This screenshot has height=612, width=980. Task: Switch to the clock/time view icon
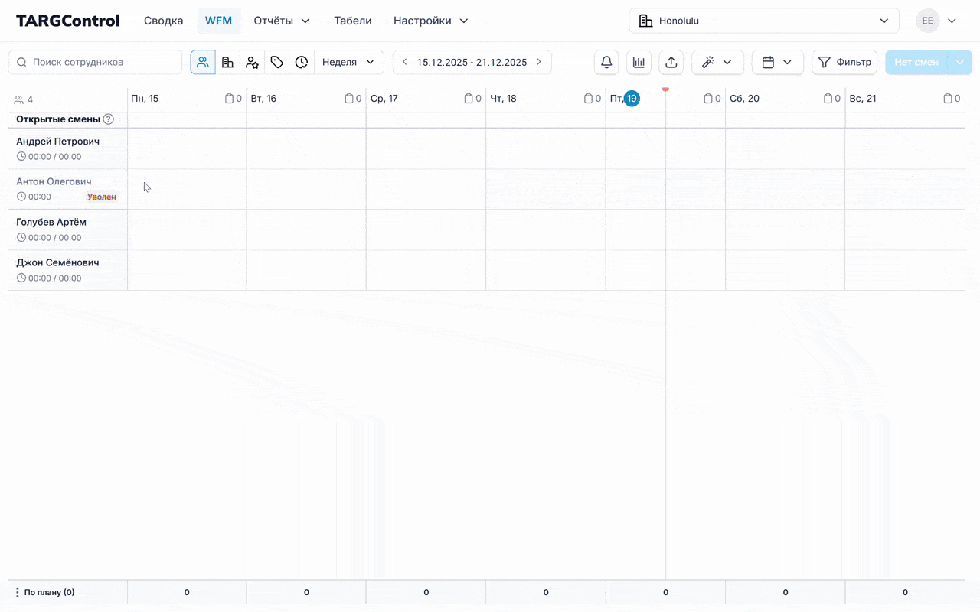point(302,62)
